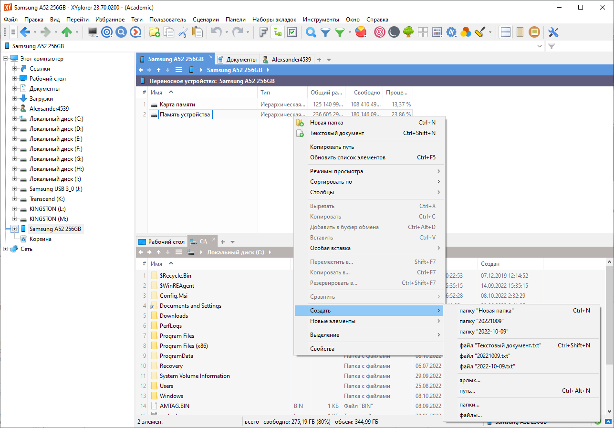614x428 pixels.
Task: Click the paintbrush cleanup icon
Action: tap(480, 32)
